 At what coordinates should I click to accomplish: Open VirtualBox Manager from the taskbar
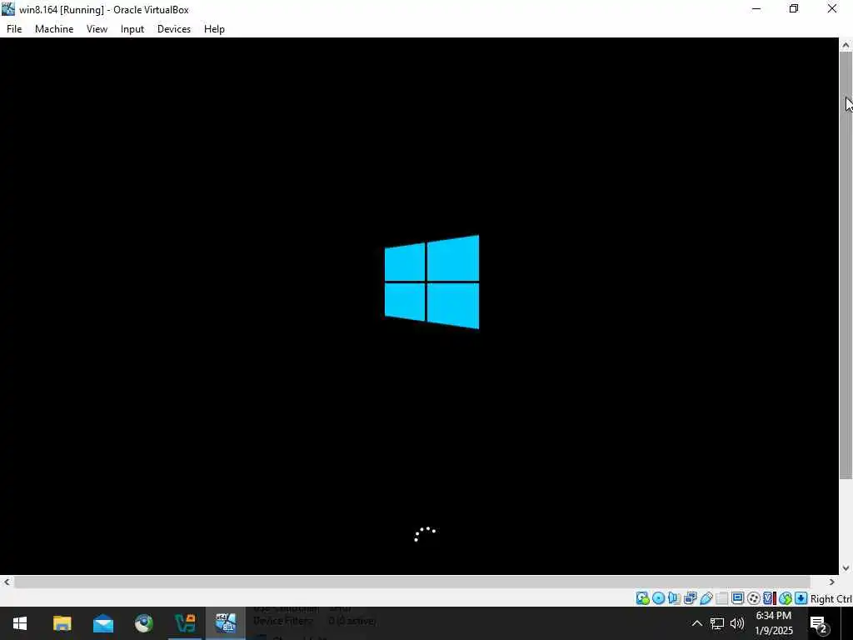185,623
